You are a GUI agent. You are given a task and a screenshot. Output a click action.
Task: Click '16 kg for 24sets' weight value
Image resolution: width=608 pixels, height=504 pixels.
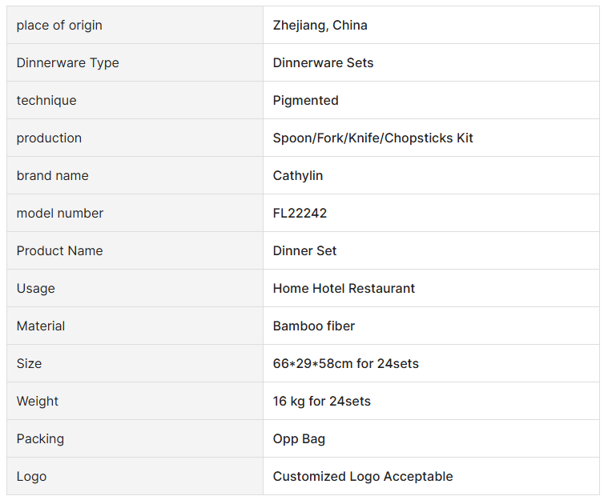pyautogui.click(x=321, y=402)
